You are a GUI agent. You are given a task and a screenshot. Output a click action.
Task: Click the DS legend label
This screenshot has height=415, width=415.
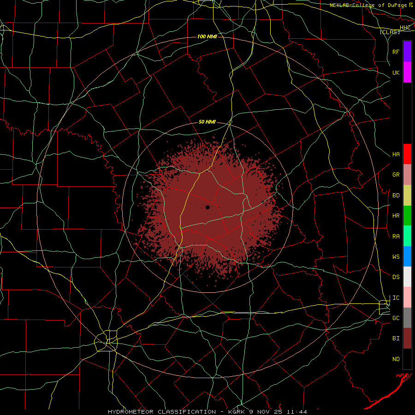pos(396,277)
